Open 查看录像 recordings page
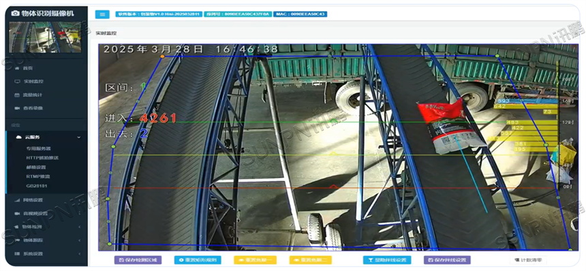This screenshot has width=586, height=271. tap(33, 108)
